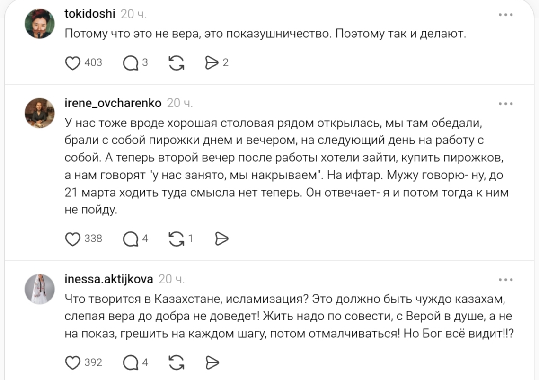
Task: View irene_ovcharenko's avatar
Action: coord(40,113)
